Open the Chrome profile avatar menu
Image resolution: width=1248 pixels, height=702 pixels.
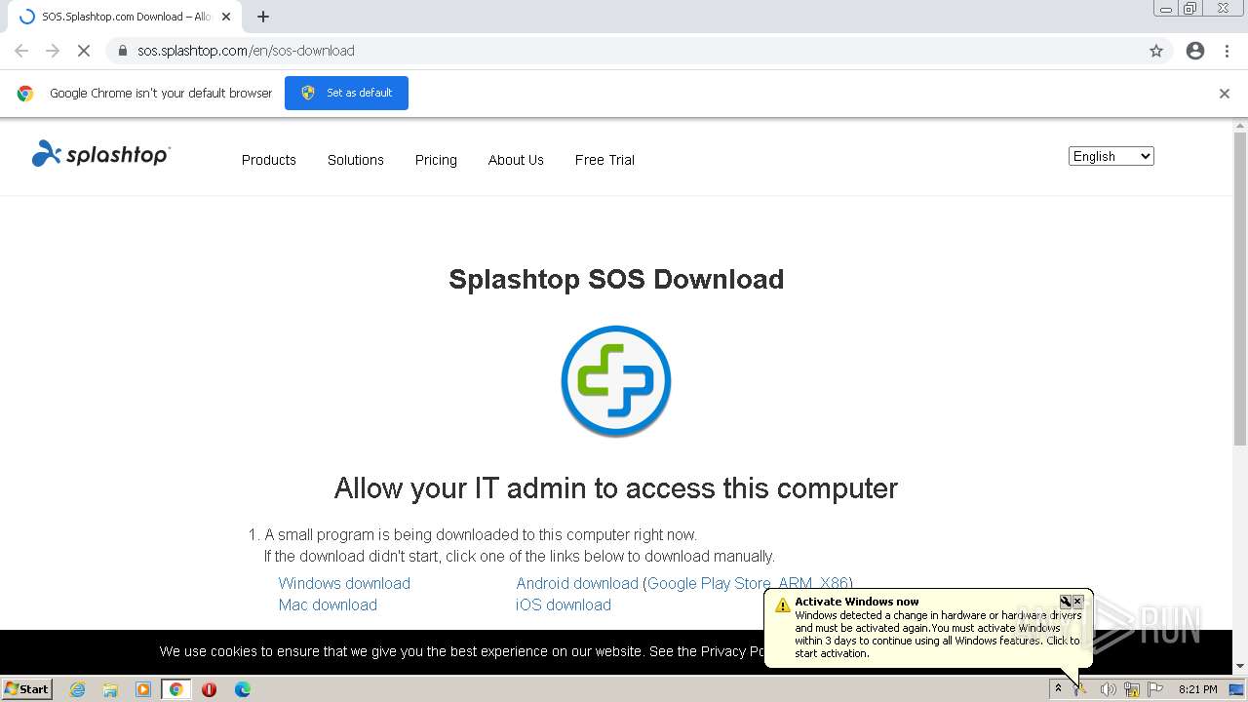pyautogui.click(x=1195, y=51)
